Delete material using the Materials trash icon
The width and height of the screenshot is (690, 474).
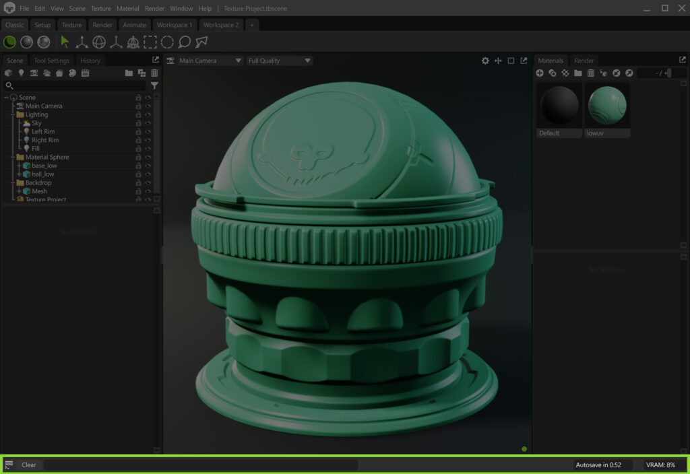pos(591,73)
